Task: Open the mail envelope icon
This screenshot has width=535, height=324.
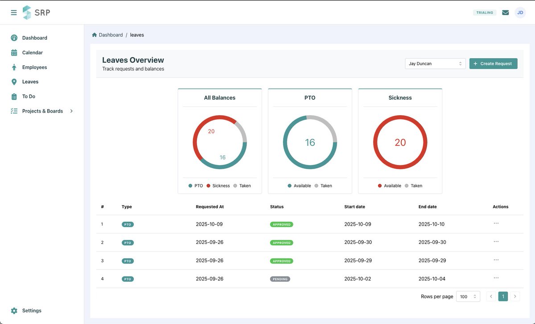Action: tap(505, 12)
